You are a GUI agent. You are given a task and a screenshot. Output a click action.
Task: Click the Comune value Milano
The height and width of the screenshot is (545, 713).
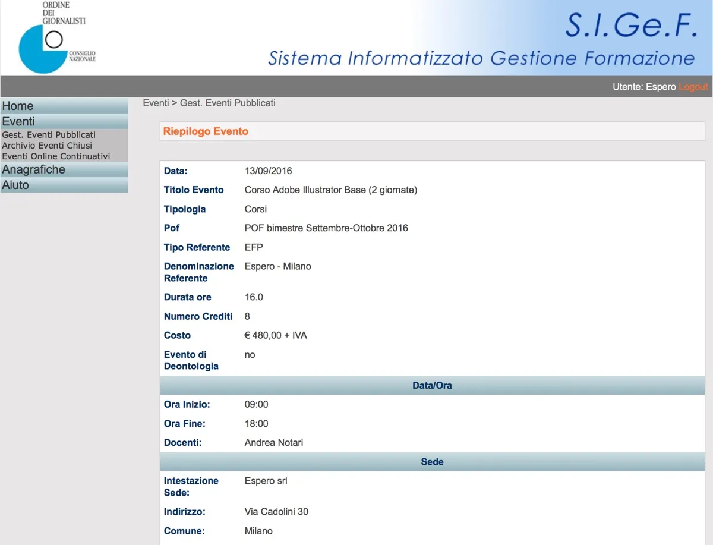[x=258, y=531]
